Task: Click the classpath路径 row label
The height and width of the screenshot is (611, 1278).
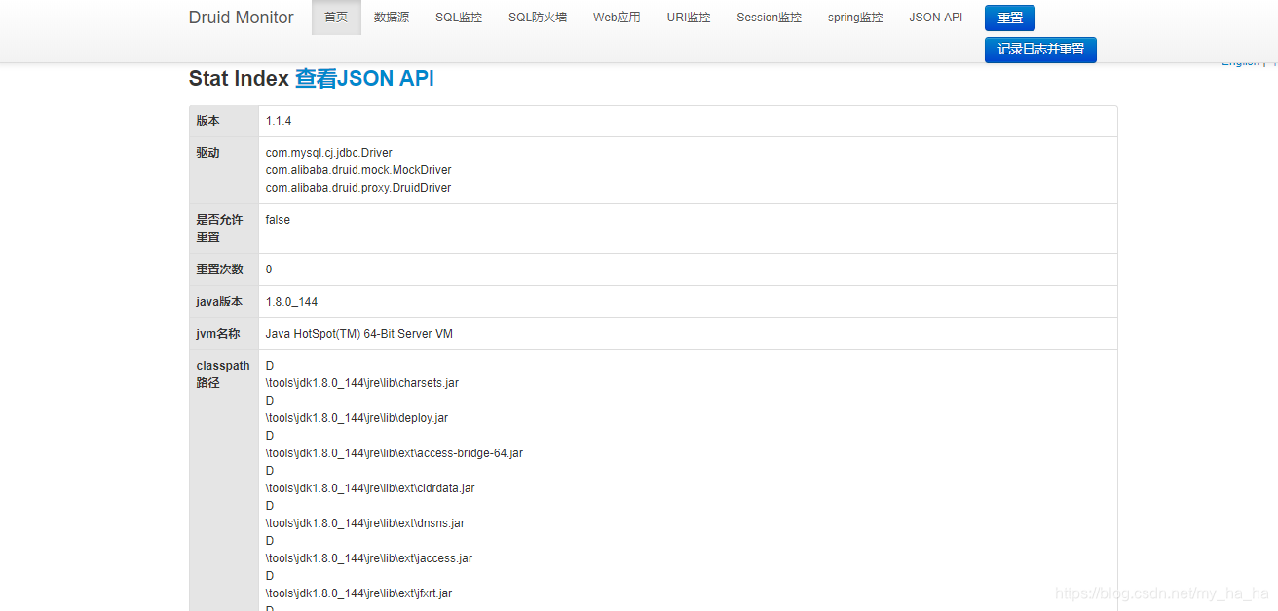Action: point(223,375)
